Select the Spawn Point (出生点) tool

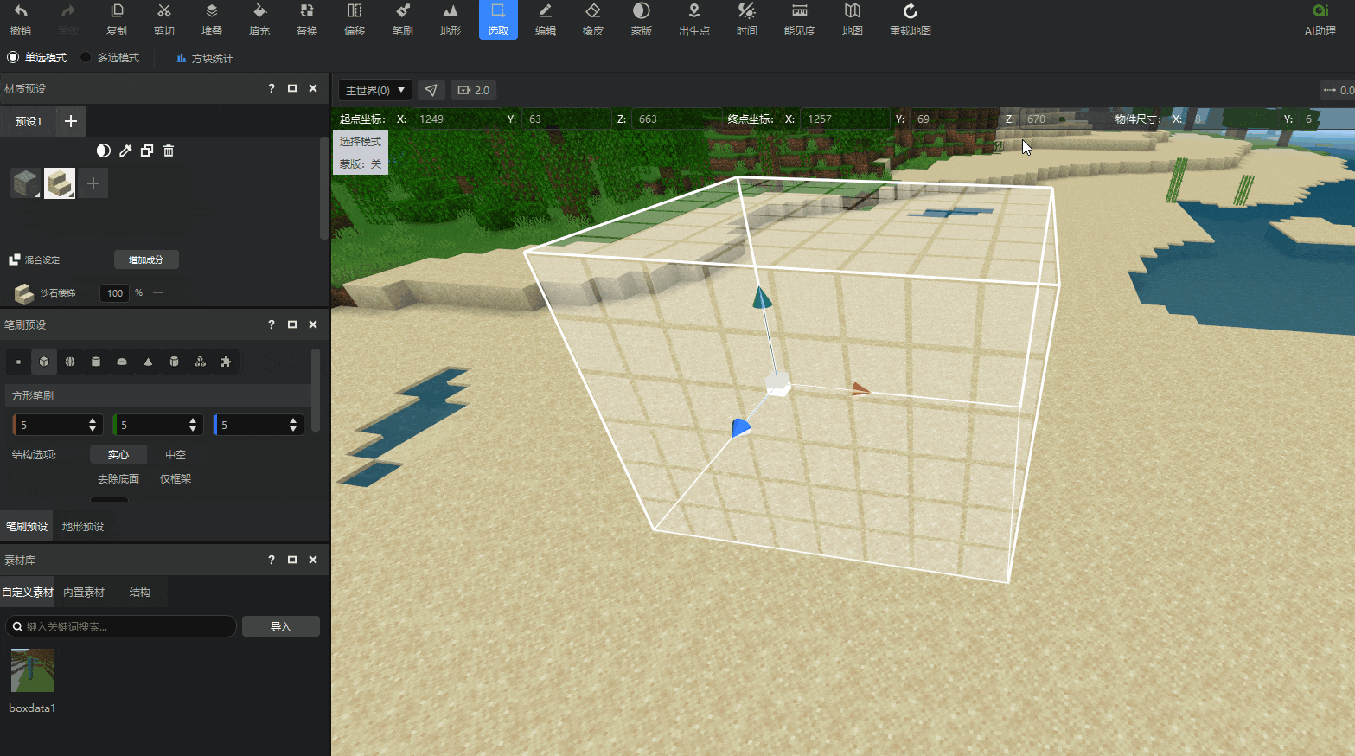coord(694,20)
